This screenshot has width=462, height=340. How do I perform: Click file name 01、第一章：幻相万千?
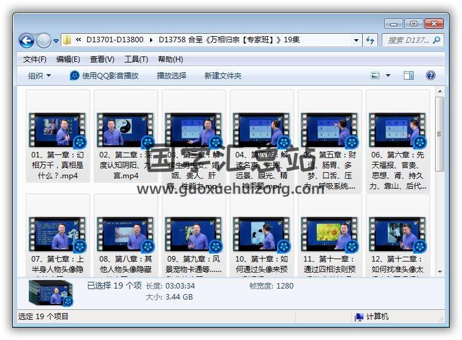(x=58, y=165)
